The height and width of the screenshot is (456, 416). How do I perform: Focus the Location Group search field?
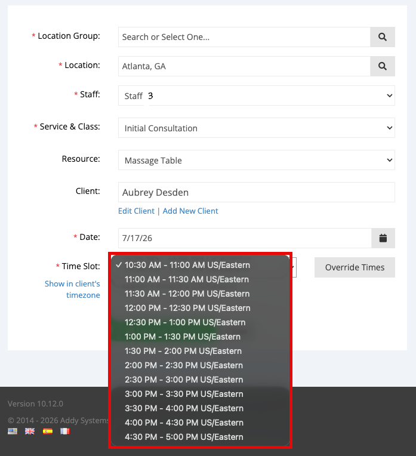point(244,37)
